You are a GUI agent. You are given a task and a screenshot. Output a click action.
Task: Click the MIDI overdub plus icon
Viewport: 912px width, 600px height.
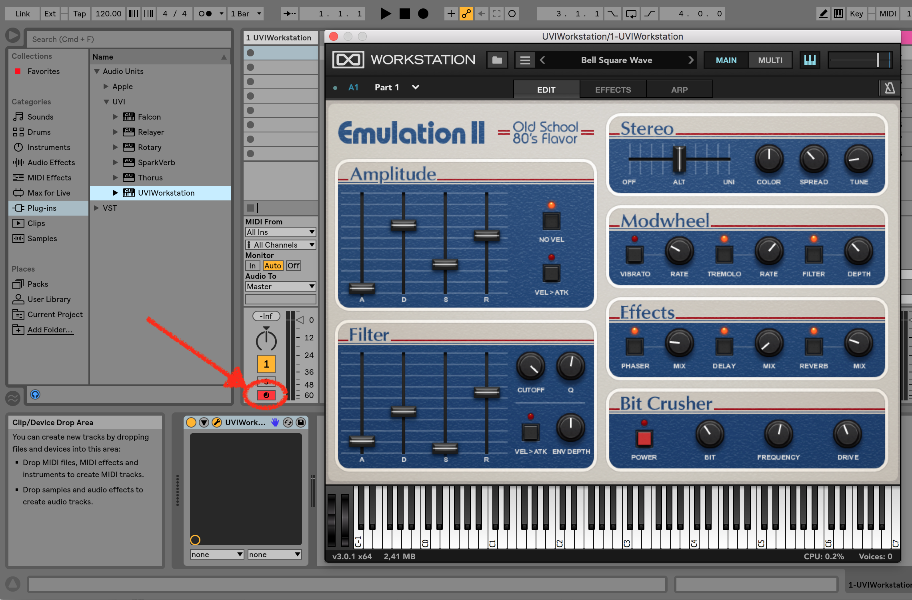[451, 14]
